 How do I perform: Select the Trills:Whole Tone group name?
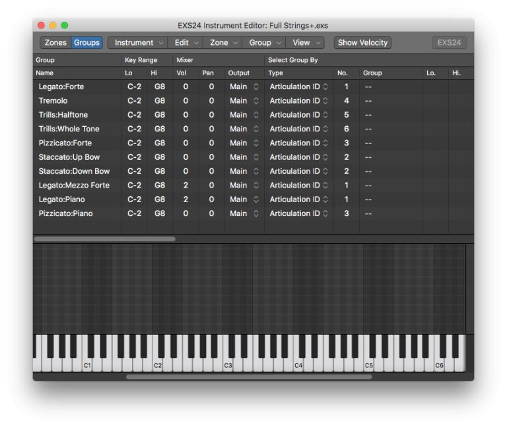click(x=69, y=129)
